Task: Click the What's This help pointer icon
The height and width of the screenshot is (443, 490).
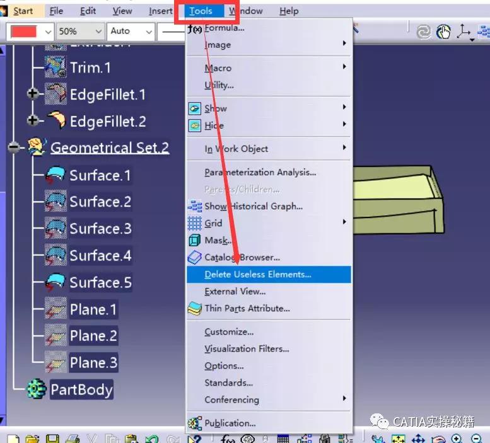Action: pos(194,439)
